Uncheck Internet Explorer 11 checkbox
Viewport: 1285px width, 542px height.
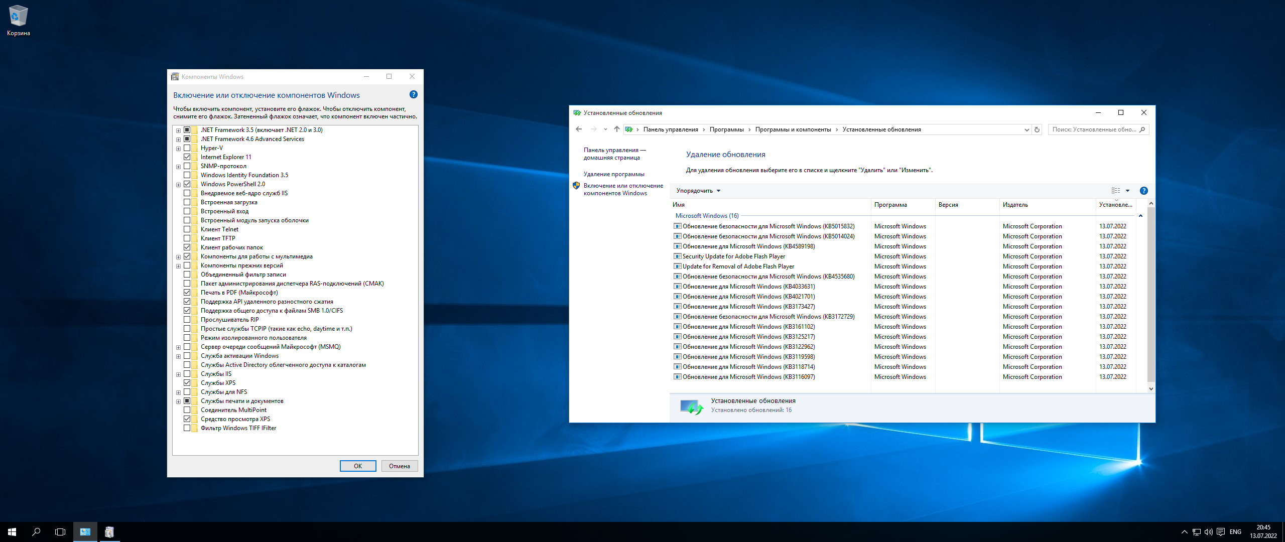point(187,157)
